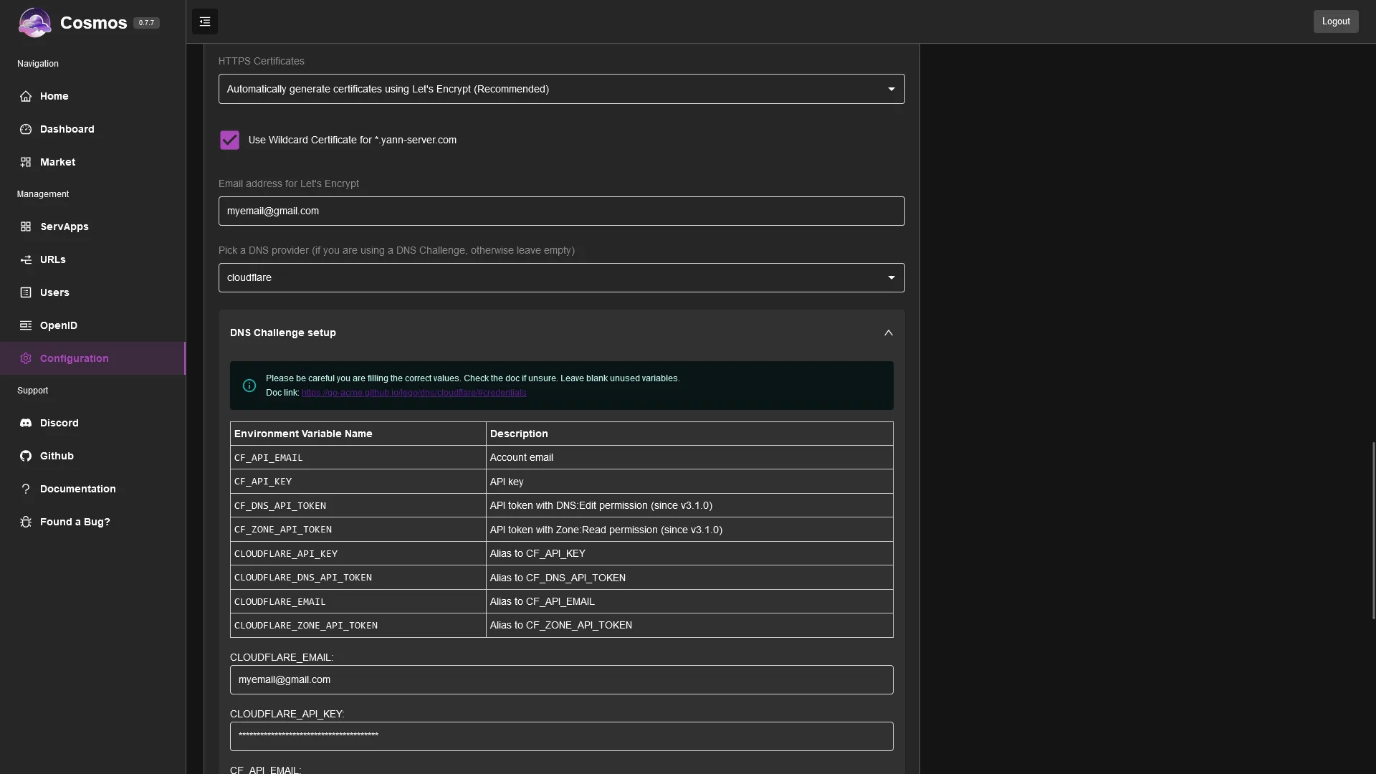Click the CF_DNS_API_TOKEN table cell
Viewport: 1376px width, 774px height.
(x=358, y=505)
